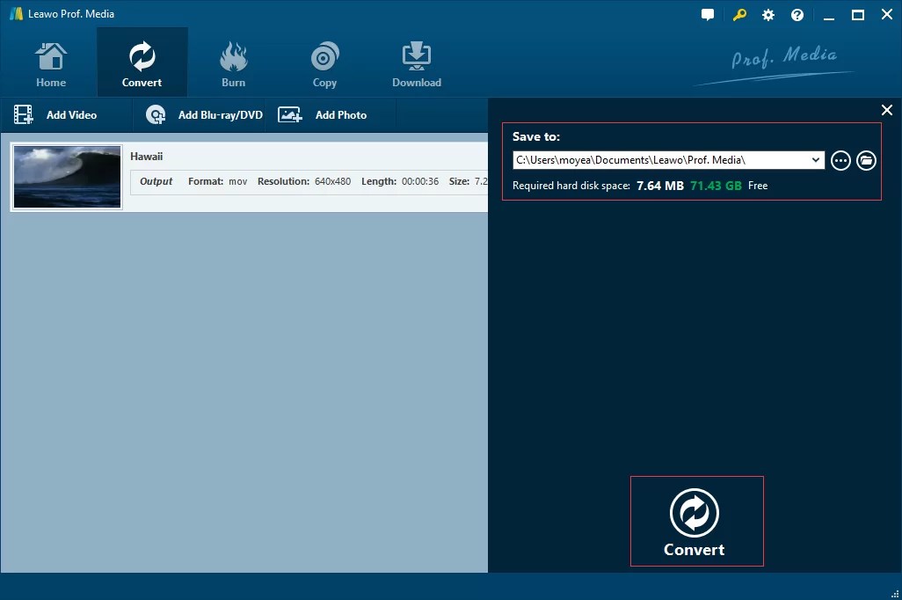Open the Output settings for Hawaii
The image size is (902, 600).
[156, 181]
